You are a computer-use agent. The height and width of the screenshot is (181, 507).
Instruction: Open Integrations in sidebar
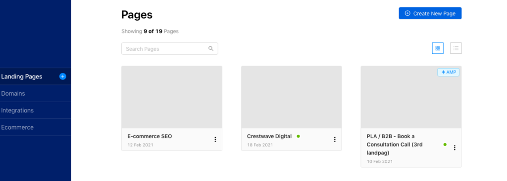coord(35,110)
